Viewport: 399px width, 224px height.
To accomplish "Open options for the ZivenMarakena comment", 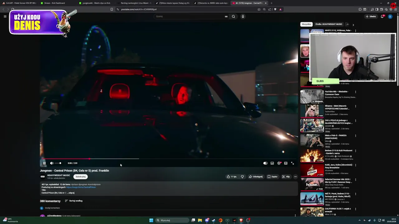I will pyautogui.click(x=295, y=215).
